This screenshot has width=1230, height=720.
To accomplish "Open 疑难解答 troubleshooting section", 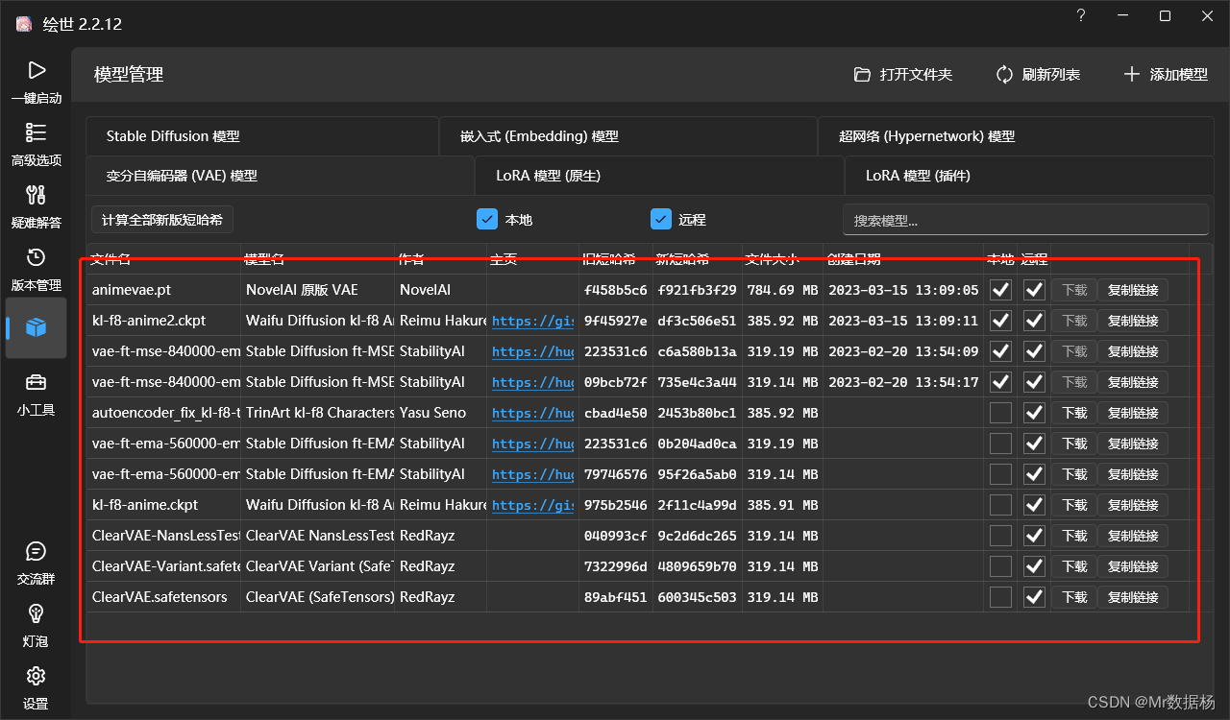I will (x=36, y=206).
